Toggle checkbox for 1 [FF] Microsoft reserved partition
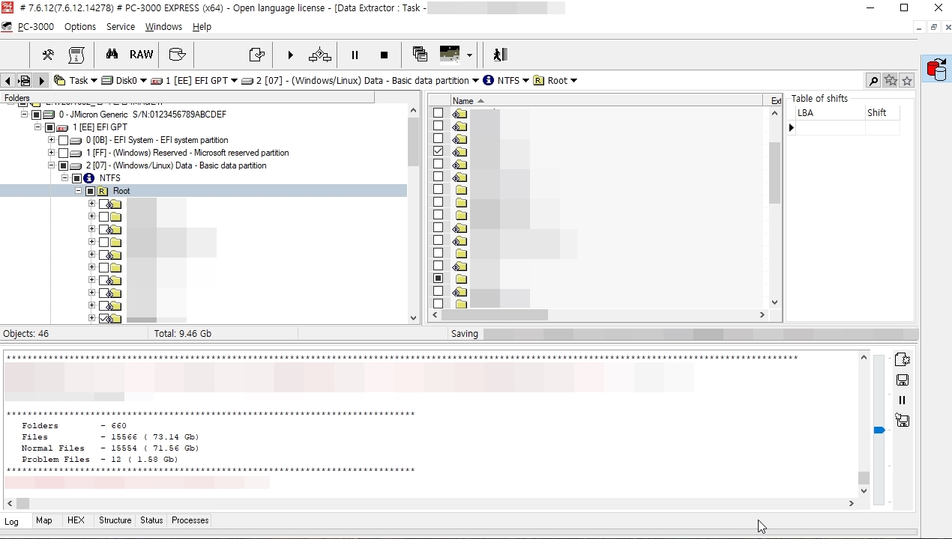This screenshot has width=952, height=539. coord(63,153)
